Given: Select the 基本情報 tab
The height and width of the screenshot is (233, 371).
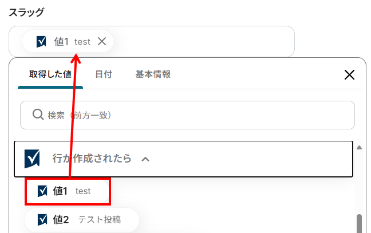Looking at the screenshot, I should [x=153, y=74].
